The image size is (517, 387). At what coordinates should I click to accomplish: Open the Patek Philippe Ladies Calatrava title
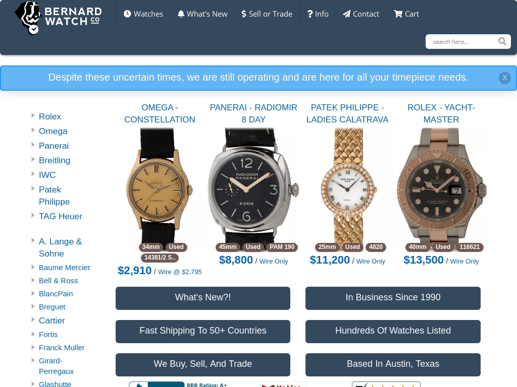(x=347, y=113)
